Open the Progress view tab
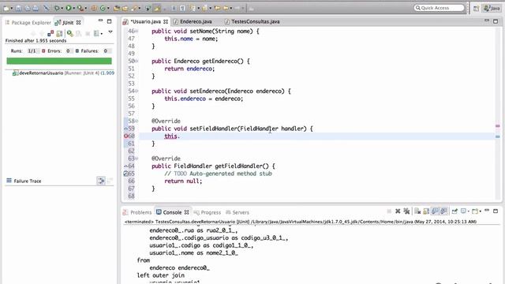This screenshot has width=505, height=284. [x=208, y=212]
